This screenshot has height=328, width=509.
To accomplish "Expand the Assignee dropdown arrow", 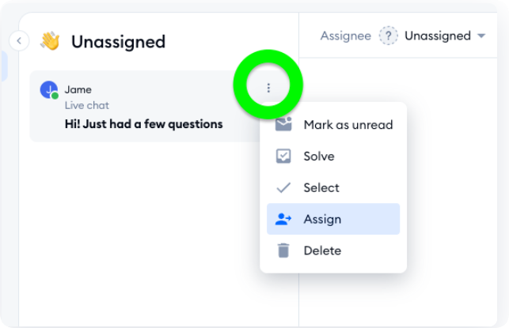I will [x=481, y=36].
